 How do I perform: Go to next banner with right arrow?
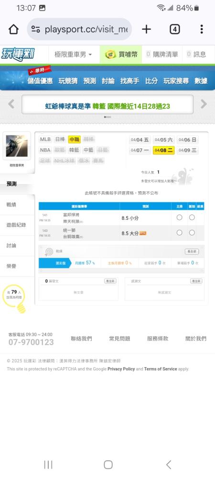click(x=204, y=104)
